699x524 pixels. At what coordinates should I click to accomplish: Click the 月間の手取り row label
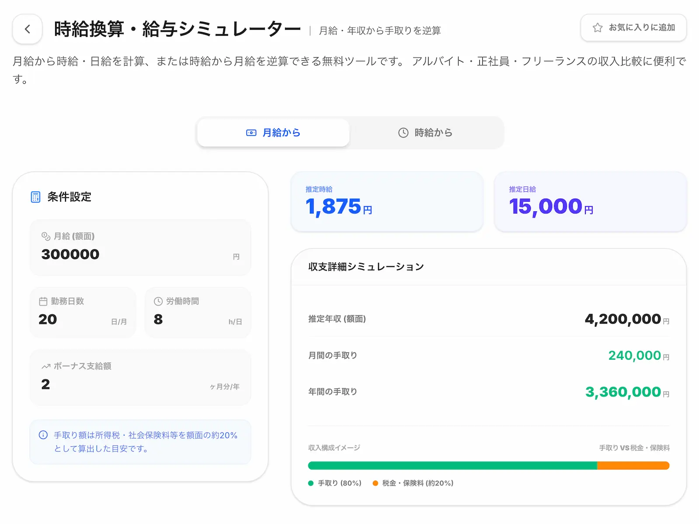tap(332, 355)
